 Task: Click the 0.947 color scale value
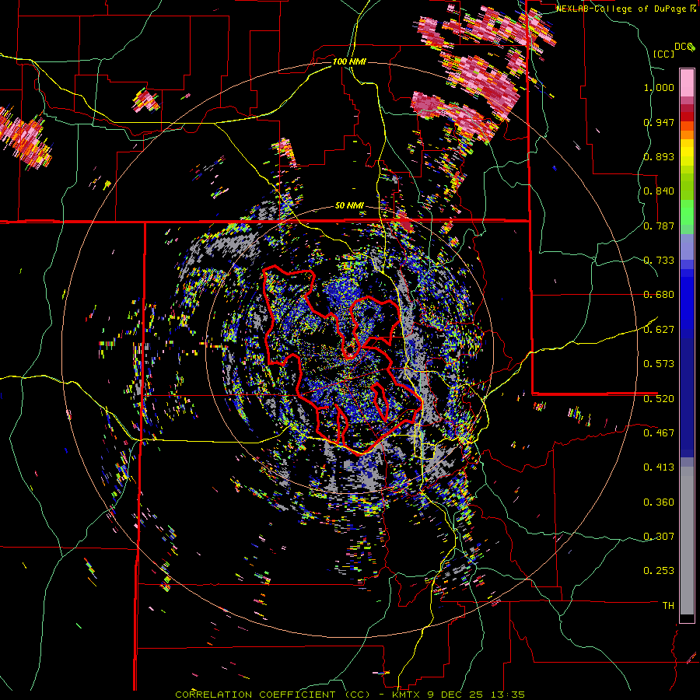[x=659, y=122]
